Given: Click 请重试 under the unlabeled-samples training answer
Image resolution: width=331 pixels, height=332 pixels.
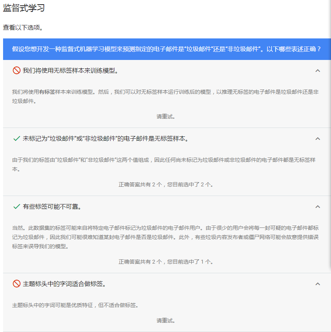Looking at the screenshot, I should pos(166,116).
